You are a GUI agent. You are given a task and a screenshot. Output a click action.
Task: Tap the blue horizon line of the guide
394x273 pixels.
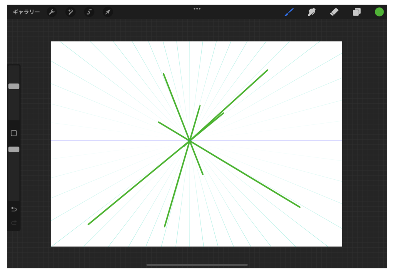pos(196,141)
